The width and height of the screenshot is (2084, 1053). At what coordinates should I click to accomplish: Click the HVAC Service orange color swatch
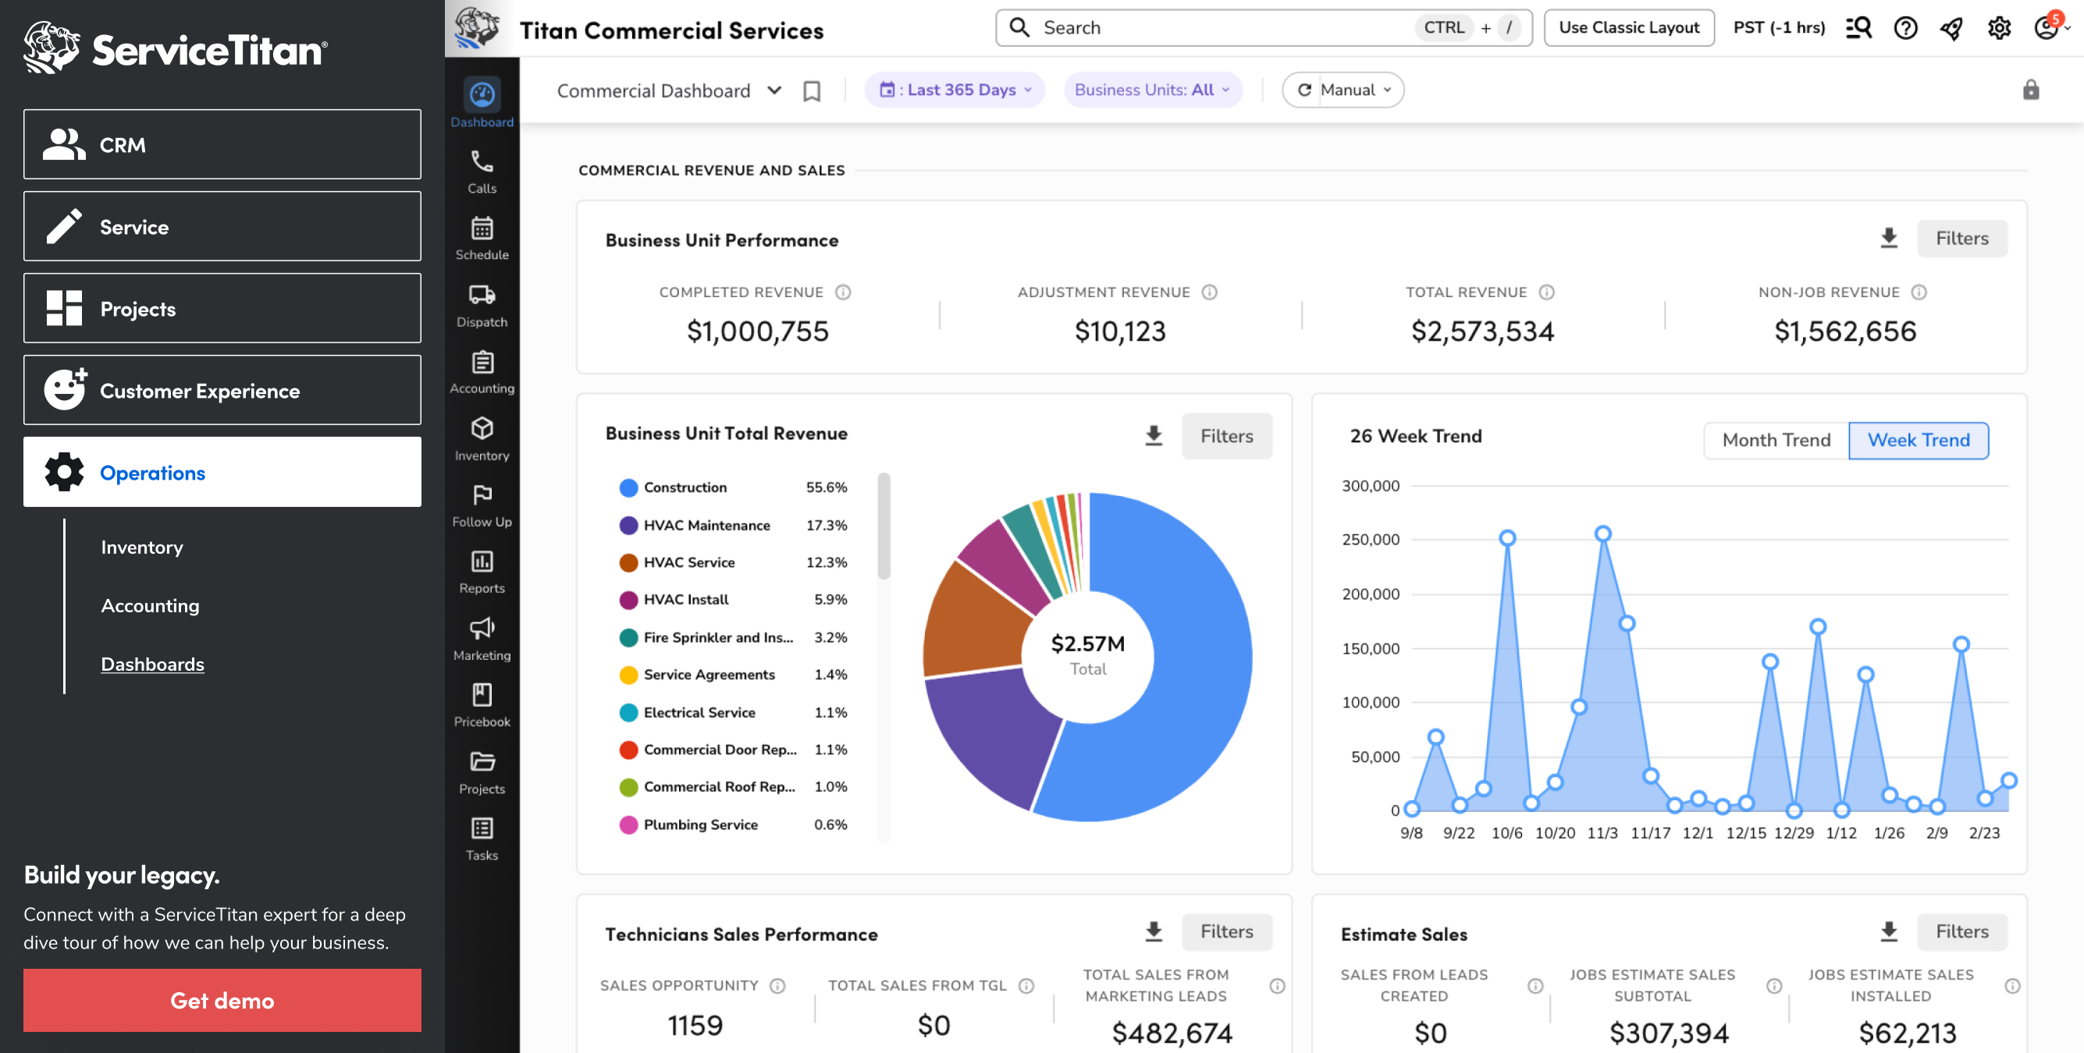(x=628, y=562)
